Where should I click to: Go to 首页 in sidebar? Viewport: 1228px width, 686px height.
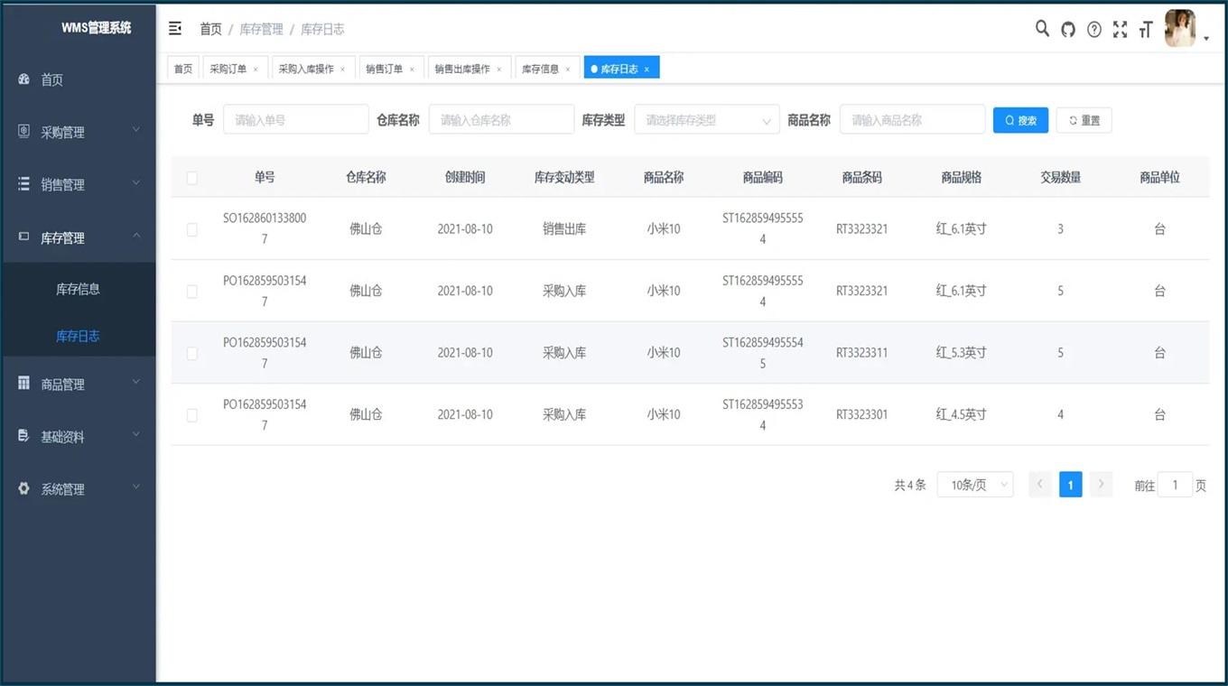click(51, 79)
